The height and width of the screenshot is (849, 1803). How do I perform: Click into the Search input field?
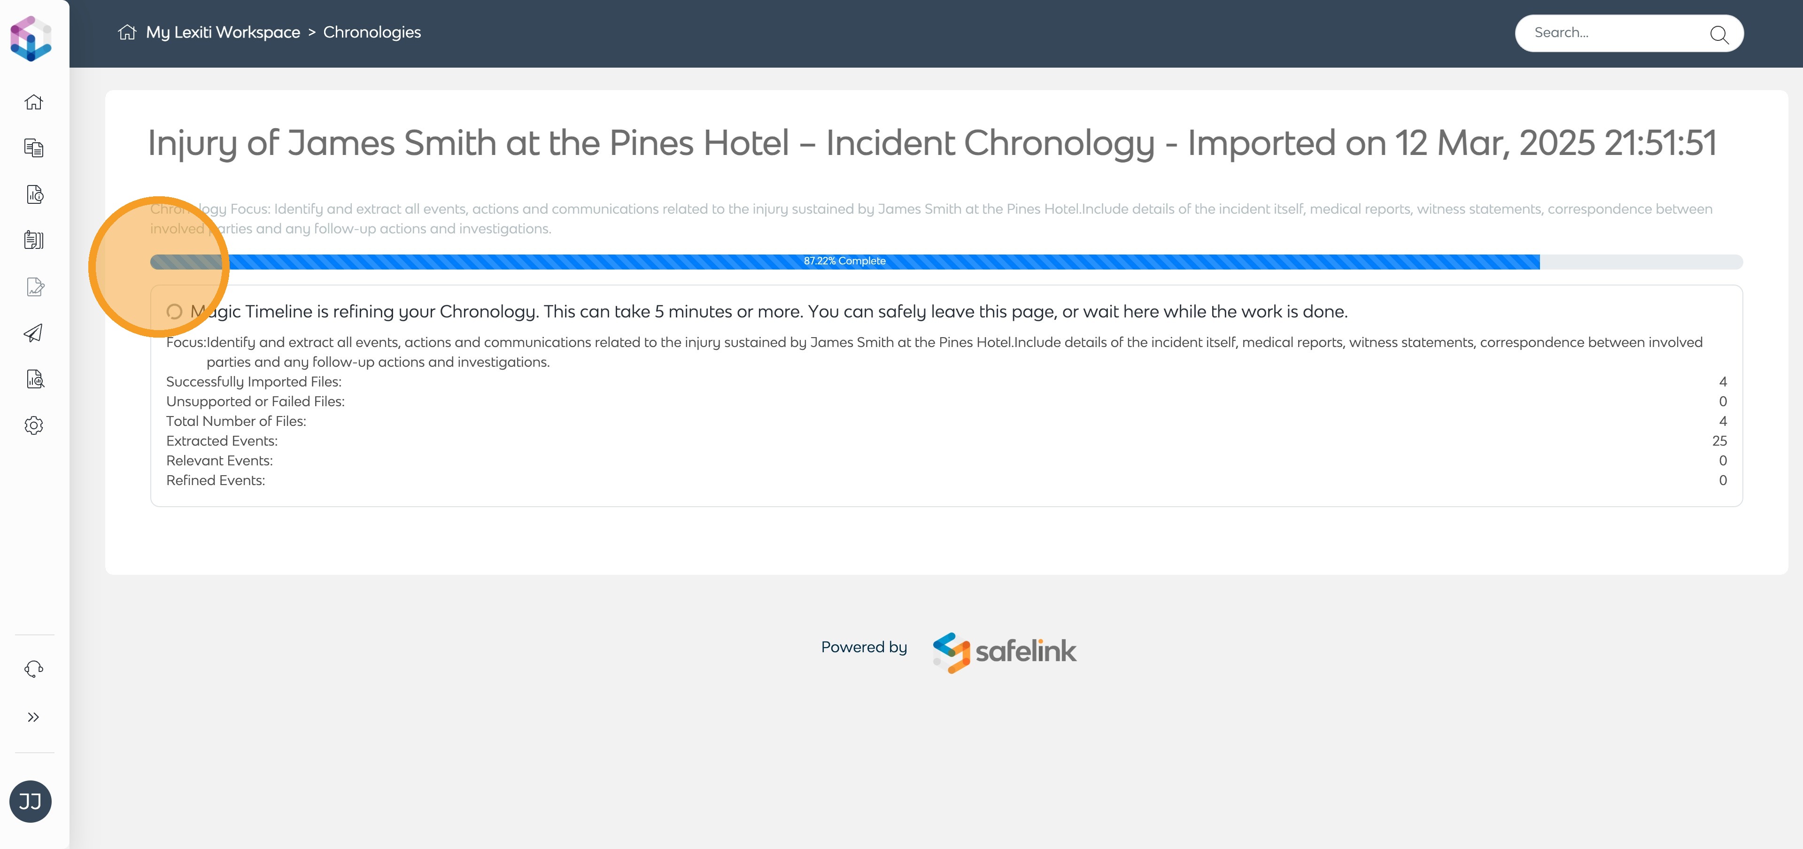tap(1610, 33)
